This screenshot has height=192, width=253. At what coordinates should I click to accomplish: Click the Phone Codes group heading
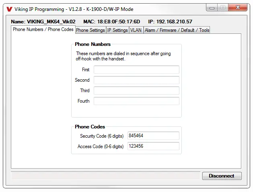[x=90, y=127]
